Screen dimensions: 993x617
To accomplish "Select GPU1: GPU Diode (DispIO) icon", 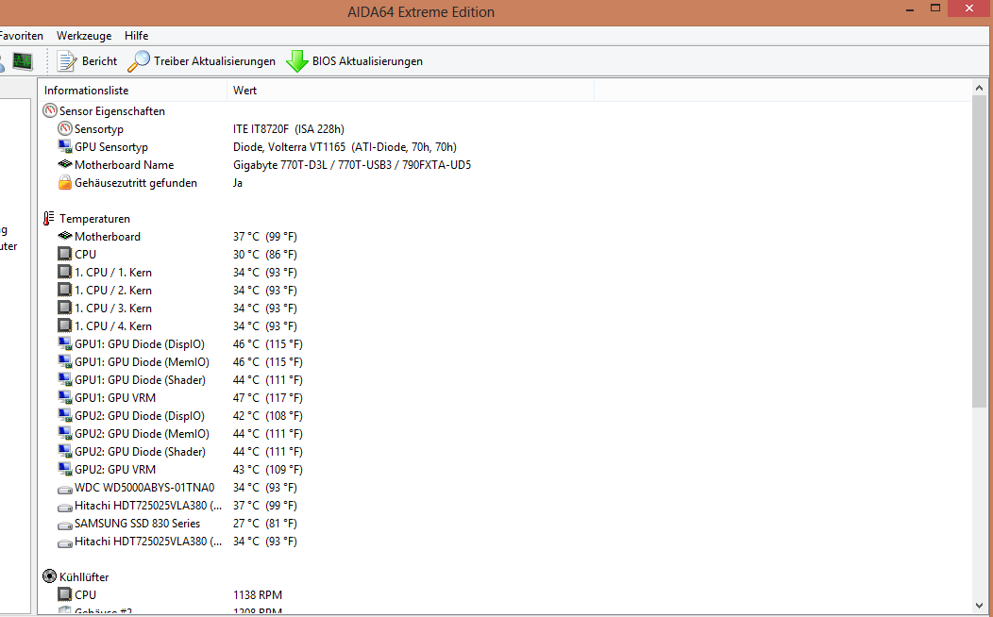I will [64, 343].
